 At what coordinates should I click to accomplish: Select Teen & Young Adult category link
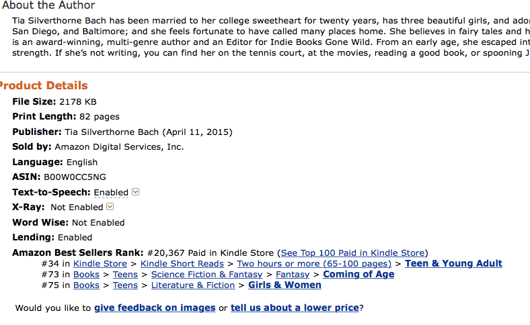453,264
